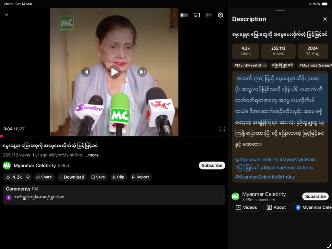Skip to the next video
The height and width of the screenshot is (249, 332).
point(142,72)
